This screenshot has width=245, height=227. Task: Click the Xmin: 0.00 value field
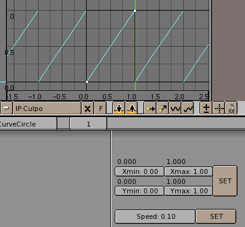(140, 171)
